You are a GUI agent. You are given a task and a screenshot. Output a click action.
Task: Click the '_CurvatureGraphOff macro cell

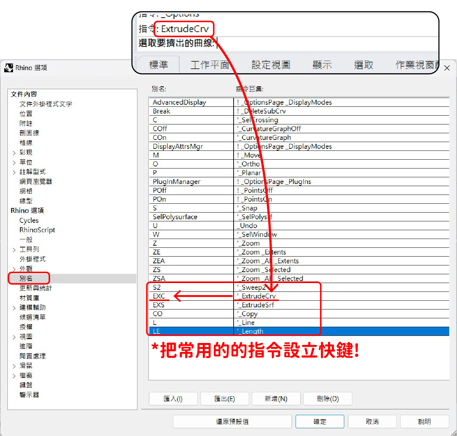point(341,129)
